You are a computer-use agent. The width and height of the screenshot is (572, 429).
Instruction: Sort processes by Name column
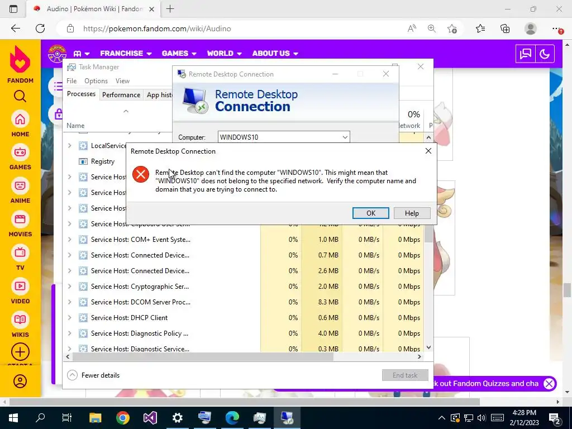[75, 126]
